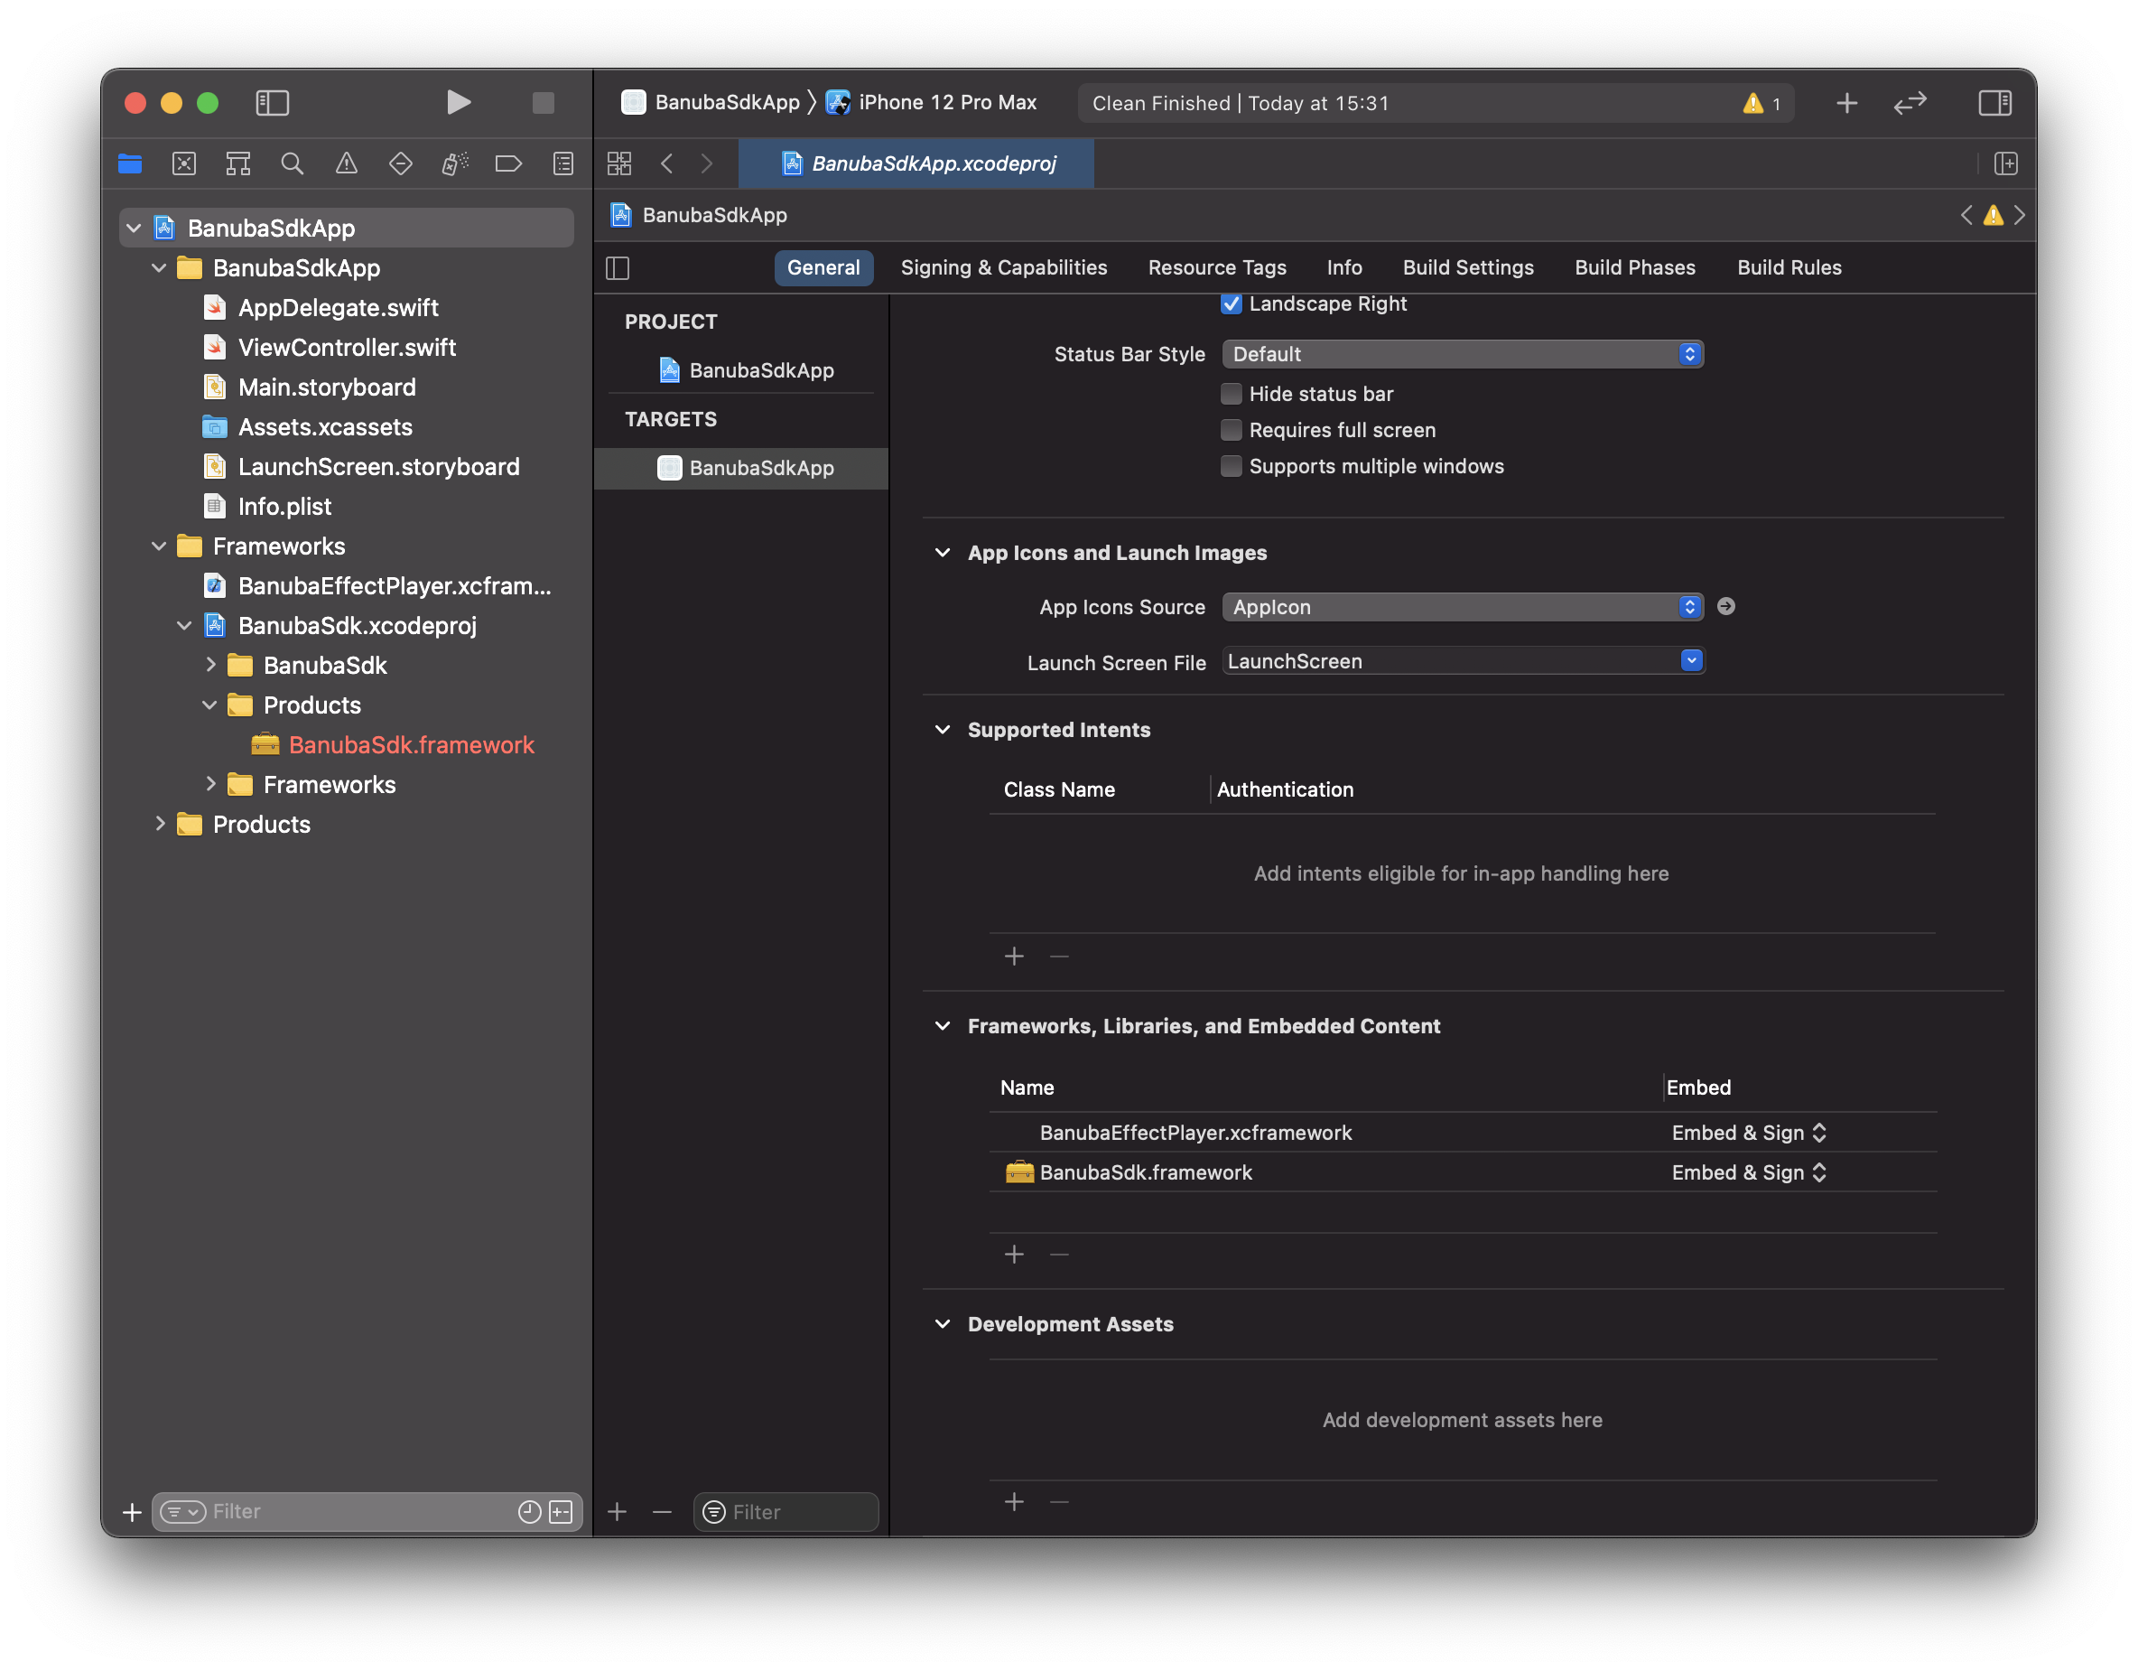Add a supported intent with plus button

(x=1014, y=956)
